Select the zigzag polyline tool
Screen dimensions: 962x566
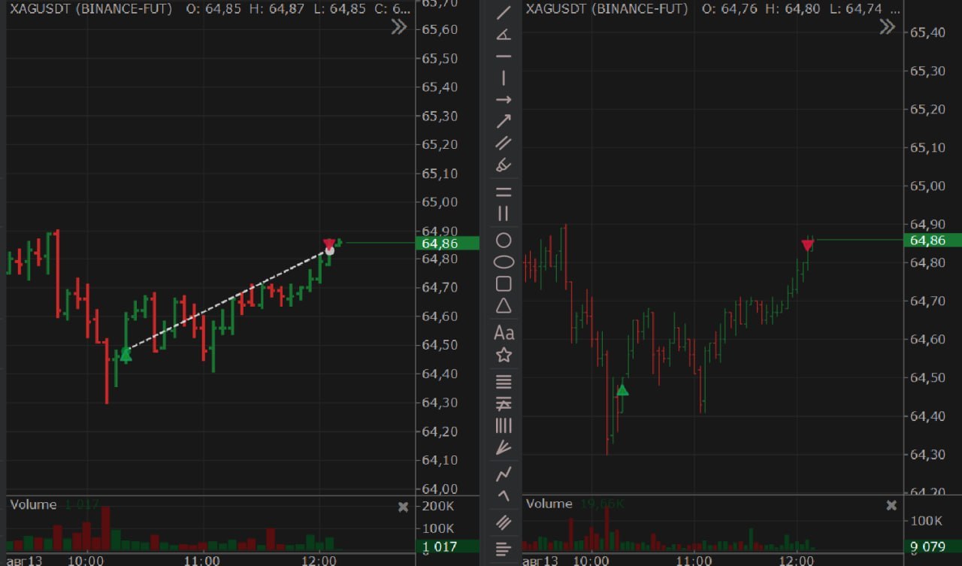pyautogui.click(x=504, y=474)
